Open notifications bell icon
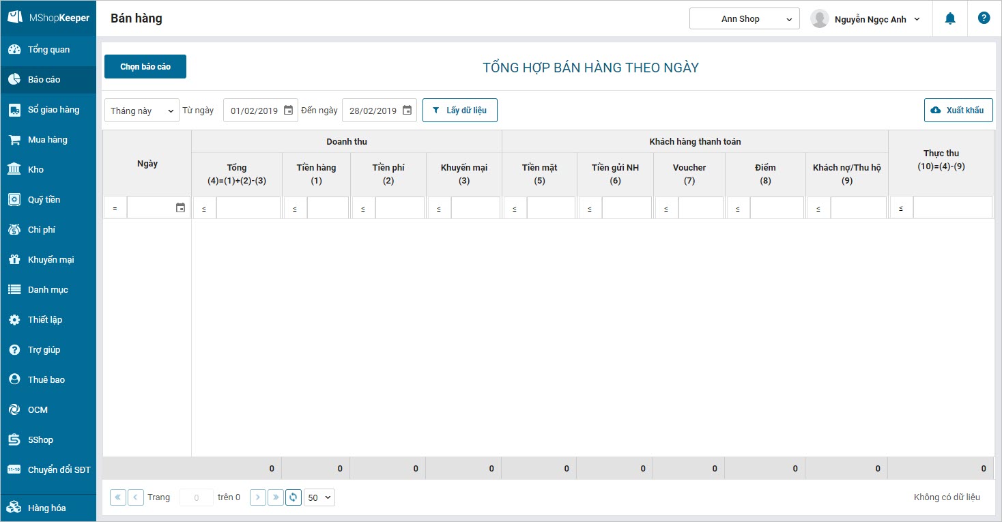The height and width of the screenshot is (522, 1002). click(950, 19)
